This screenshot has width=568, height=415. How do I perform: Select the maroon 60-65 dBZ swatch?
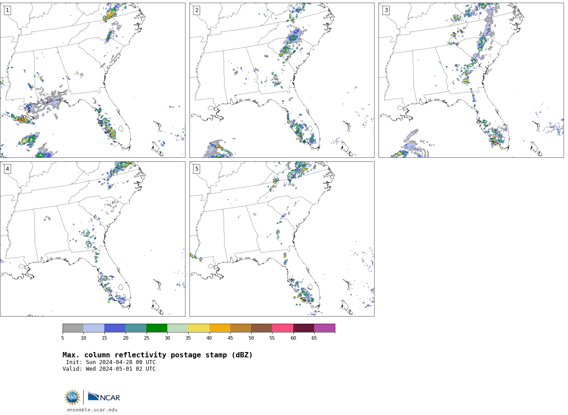pyautogui.click(x=304, y=328)
